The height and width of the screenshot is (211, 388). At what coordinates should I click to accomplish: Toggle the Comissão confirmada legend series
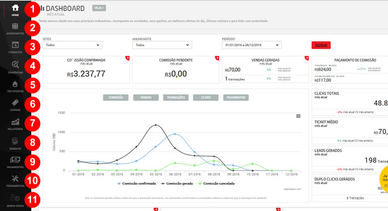click(136, 184)
